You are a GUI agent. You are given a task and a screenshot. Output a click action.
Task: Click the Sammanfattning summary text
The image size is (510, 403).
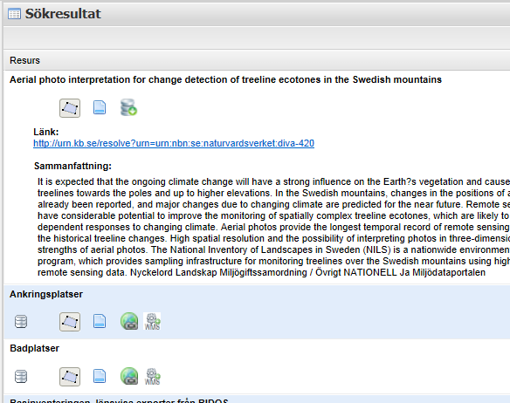click(x=273, y=227)
